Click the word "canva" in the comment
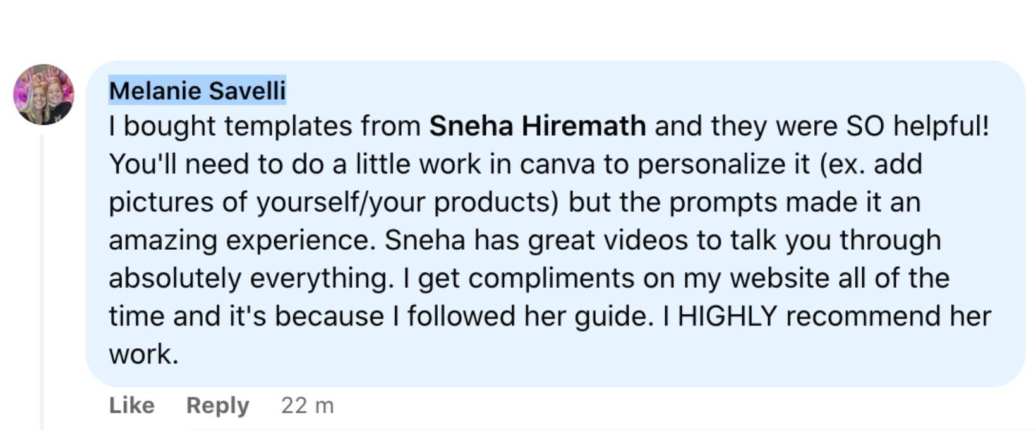The height and width of the screenshot is (446, 1036). pos(557,164)
